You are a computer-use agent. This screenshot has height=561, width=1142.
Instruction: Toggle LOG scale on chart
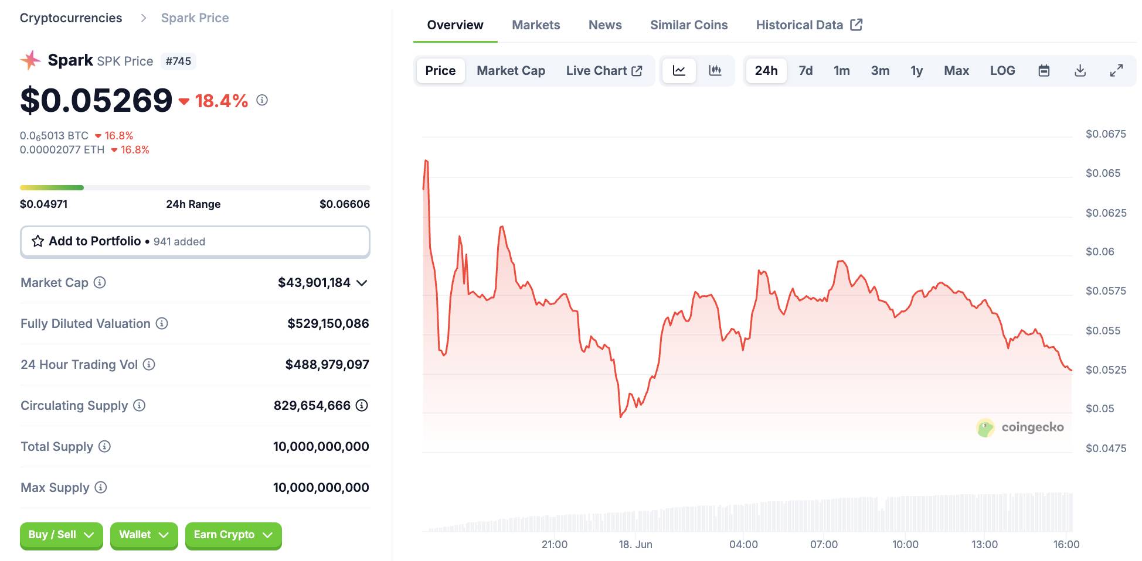[x=1002, y=71]
